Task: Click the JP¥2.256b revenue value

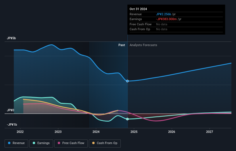Action: (x=164, y=14)
